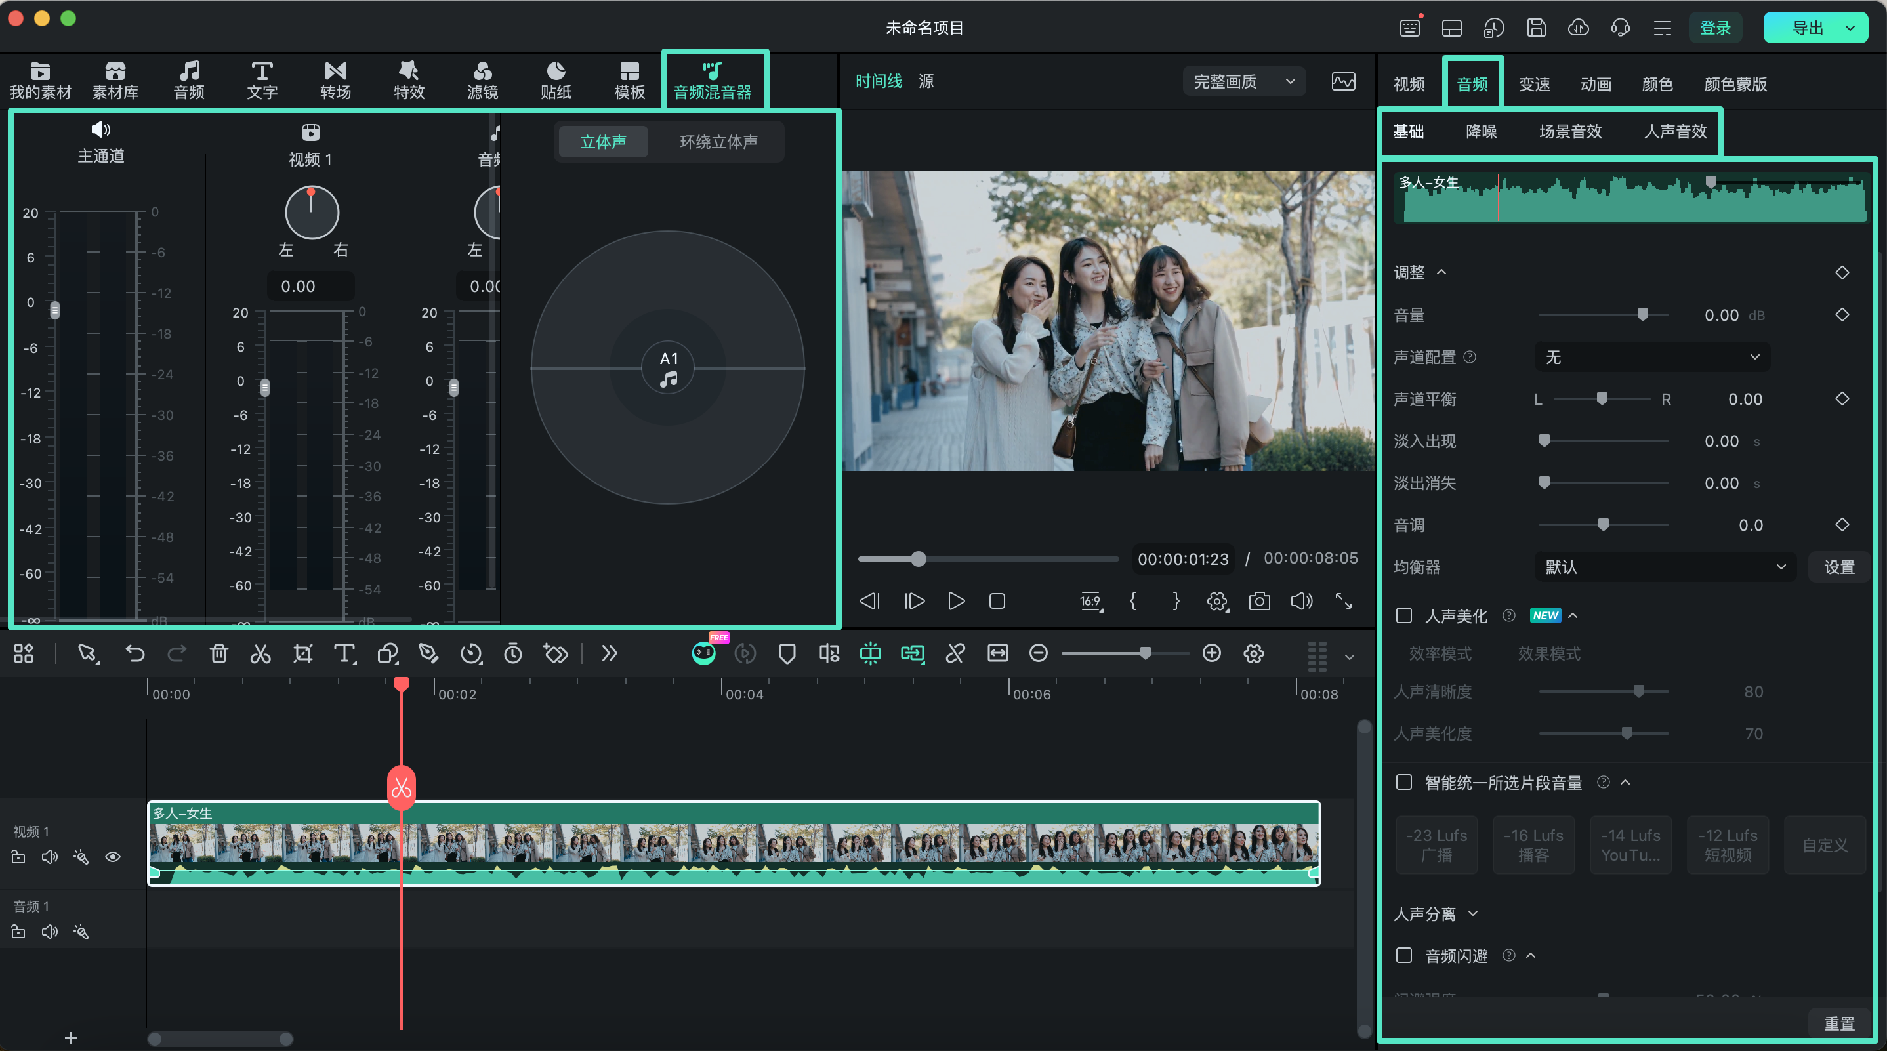1887x1051 pixels.
Task: Click the 视频 1 pan value field 0.00
Action: 310,285
